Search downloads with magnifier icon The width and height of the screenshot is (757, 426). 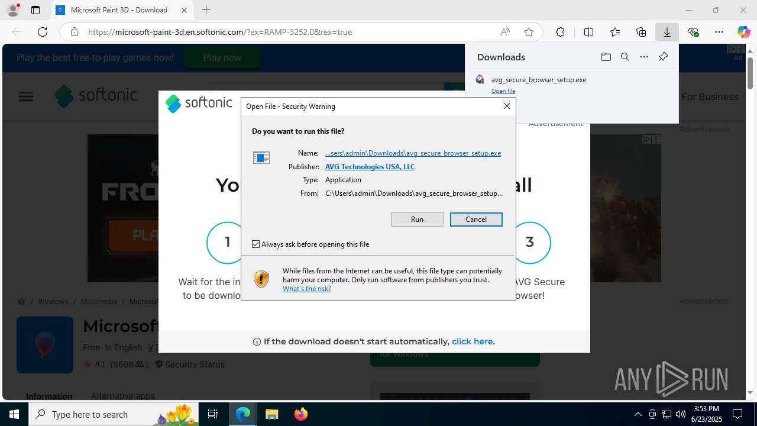(625, 57)
